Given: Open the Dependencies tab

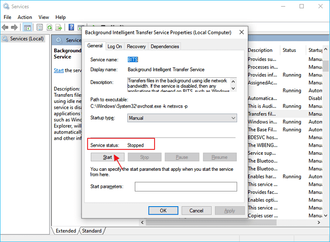Looking at the screenshot, I should tap(165, 46).
